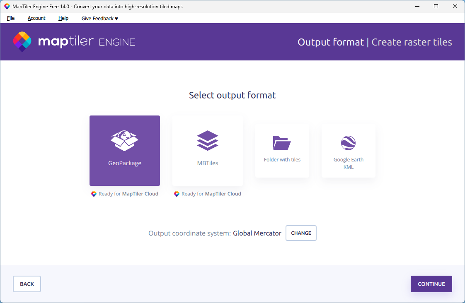The image size is (465, 303).
Task: Click the "Output format | Create raster tiles" header text
Action: pyautogui.click(x=375, y=42)
